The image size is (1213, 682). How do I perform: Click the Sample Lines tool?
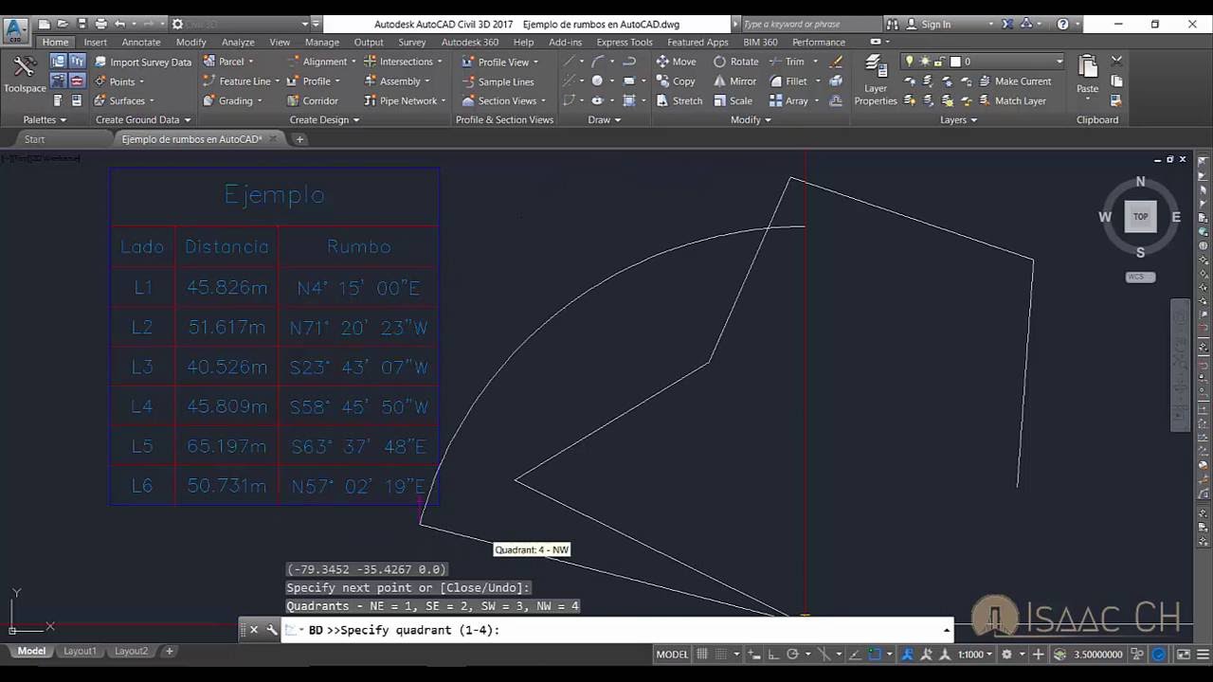tap(498, 81)
